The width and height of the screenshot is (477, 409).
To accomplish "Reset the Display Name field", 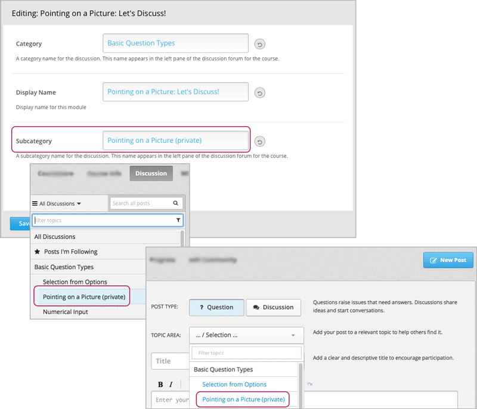I will [x=259, y=93].
